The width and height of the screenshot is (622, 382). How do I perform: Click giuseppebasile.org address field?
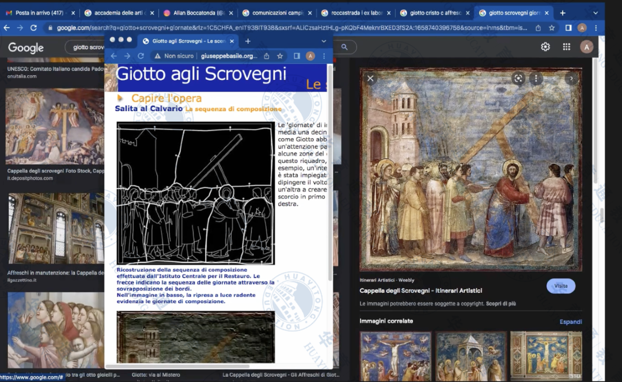click(x=229, y=56)
